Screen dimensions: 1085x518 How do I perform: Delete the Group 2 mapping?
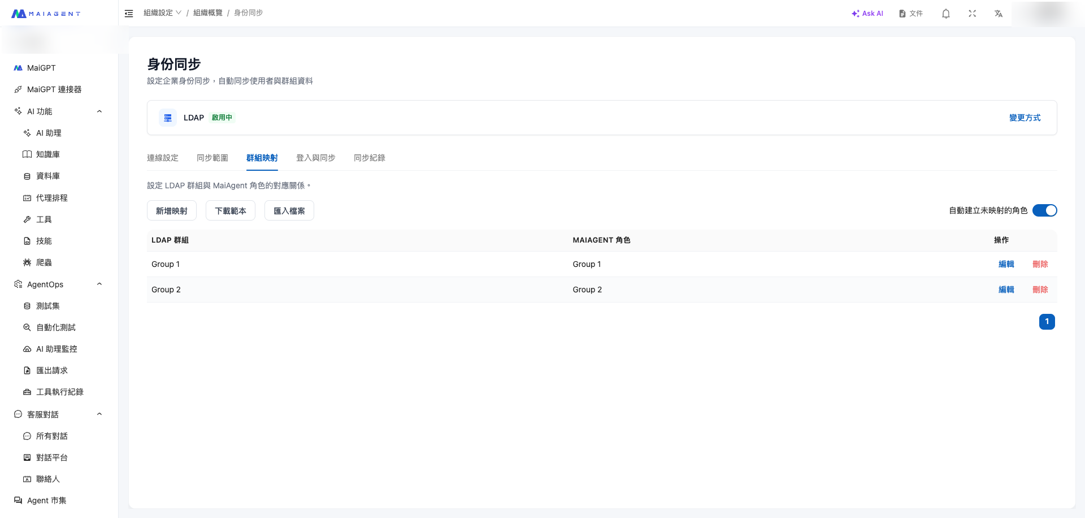pos(1040,290)
